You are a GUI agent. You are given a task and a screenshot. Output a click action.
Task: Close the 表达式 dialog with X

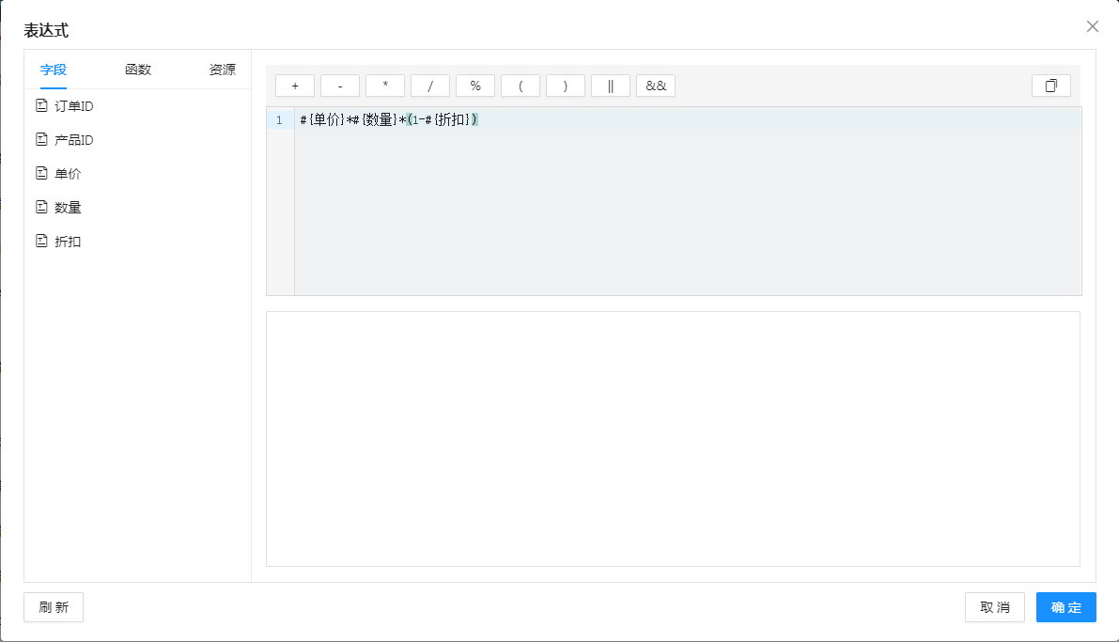click(1092, 26)
